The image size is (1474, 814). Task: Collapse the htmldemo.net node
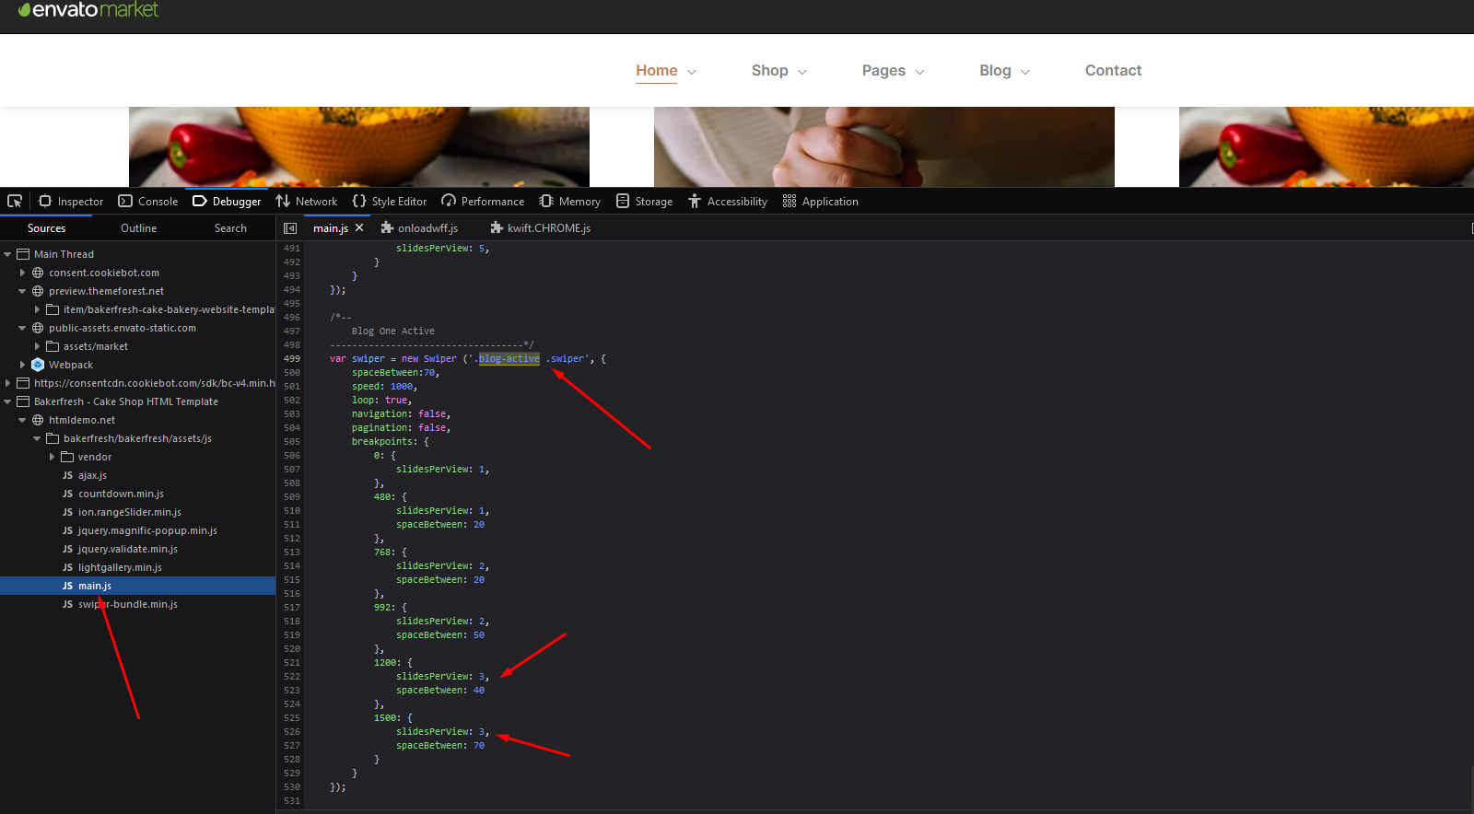22,420
